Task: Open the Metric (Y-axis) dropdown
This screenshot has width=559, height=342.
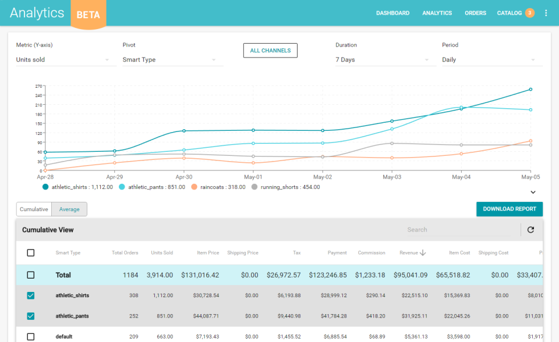Action: click(x=62, y=60)
